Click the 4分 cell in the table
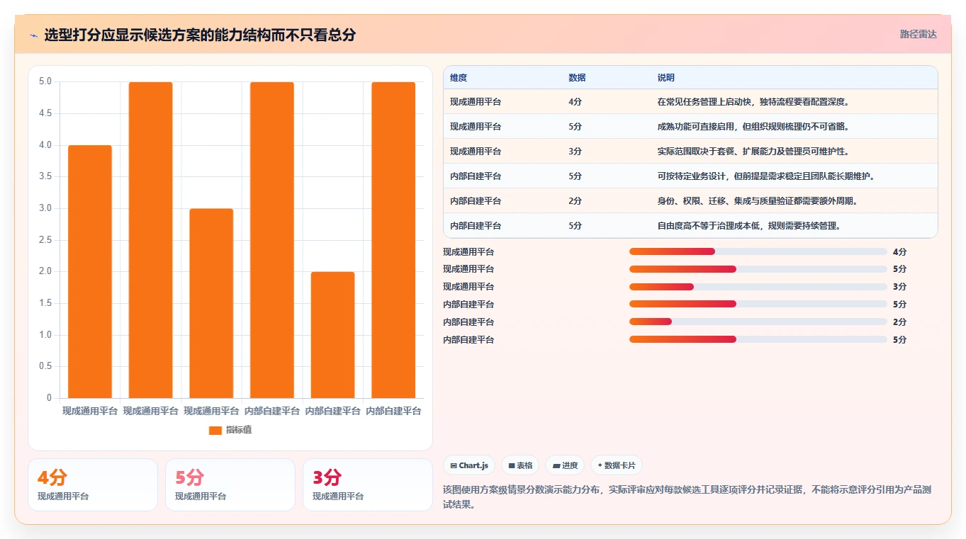 575,102
